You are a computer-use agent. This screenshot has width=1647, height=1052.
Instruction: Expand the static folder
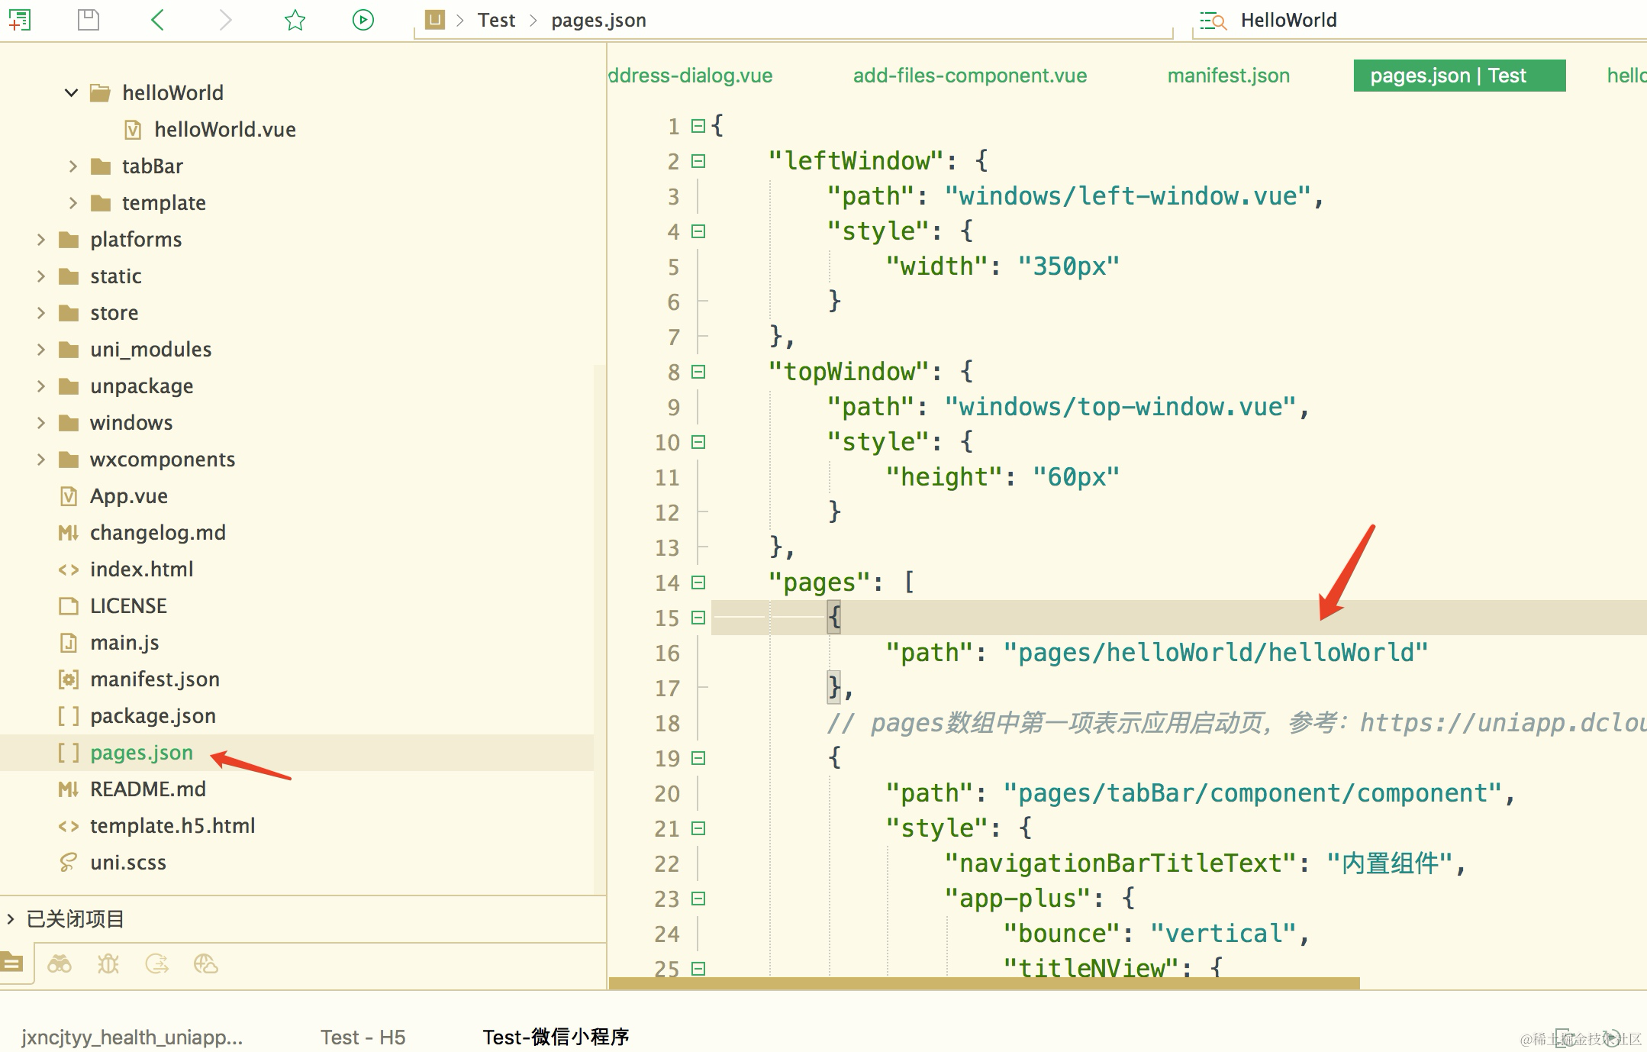pos(40,276)
